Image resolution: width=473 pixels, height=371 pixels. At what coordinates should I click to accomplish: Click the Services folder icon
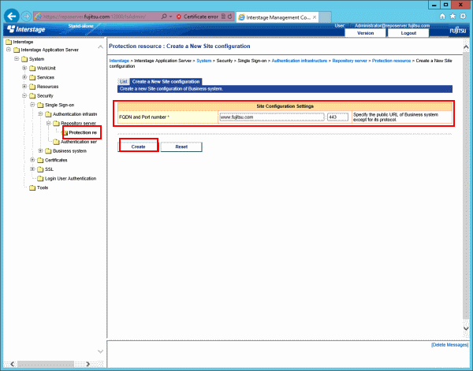click(x=32, y=77)
